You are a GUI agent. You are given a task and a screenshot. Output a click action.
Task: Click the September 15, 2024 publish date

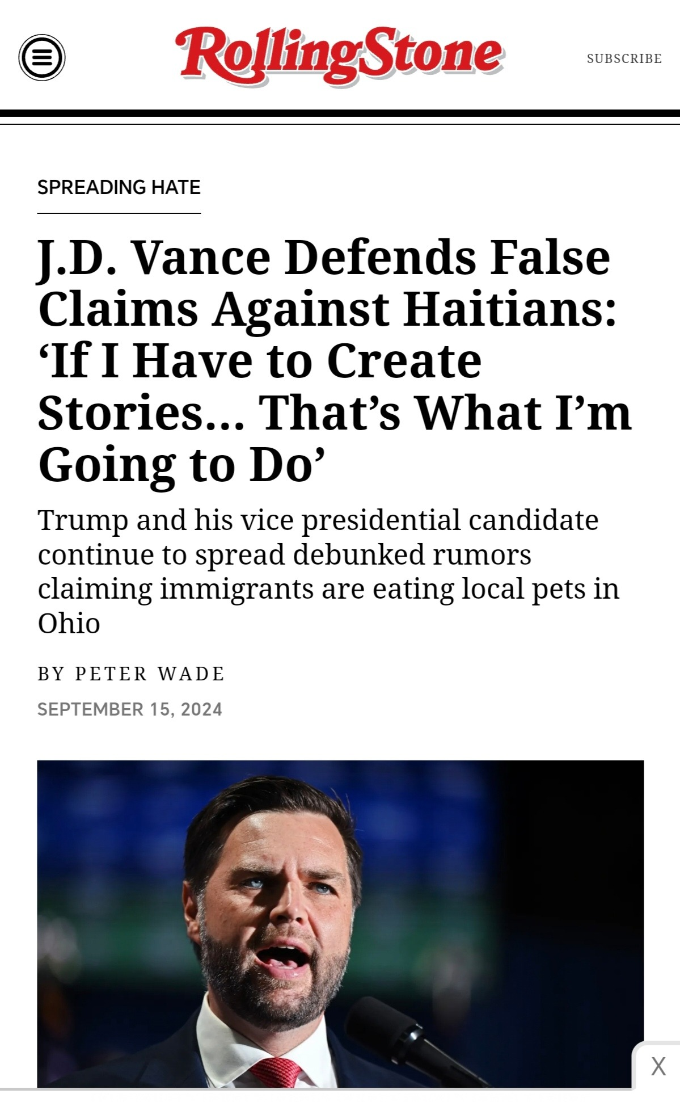click(x=130, y=709)
